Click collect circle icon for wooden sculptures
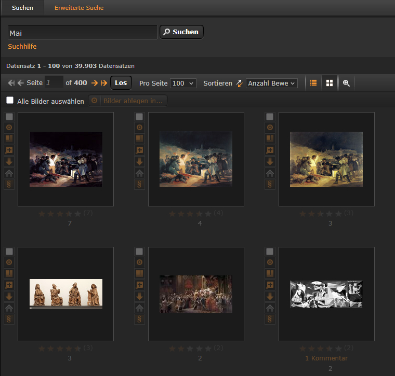Image resolution: width=395 pixels, height=376 pixels. pyautogui.click(x=9, y=262)
